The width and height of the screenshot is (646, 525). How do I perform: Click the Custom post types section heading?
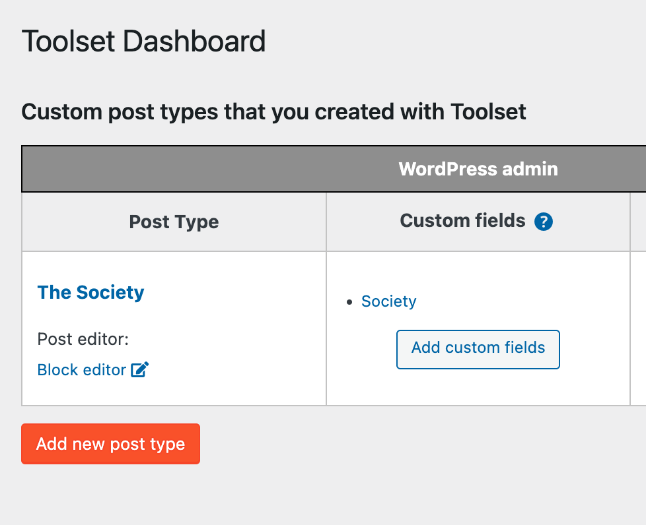[273, 112]
